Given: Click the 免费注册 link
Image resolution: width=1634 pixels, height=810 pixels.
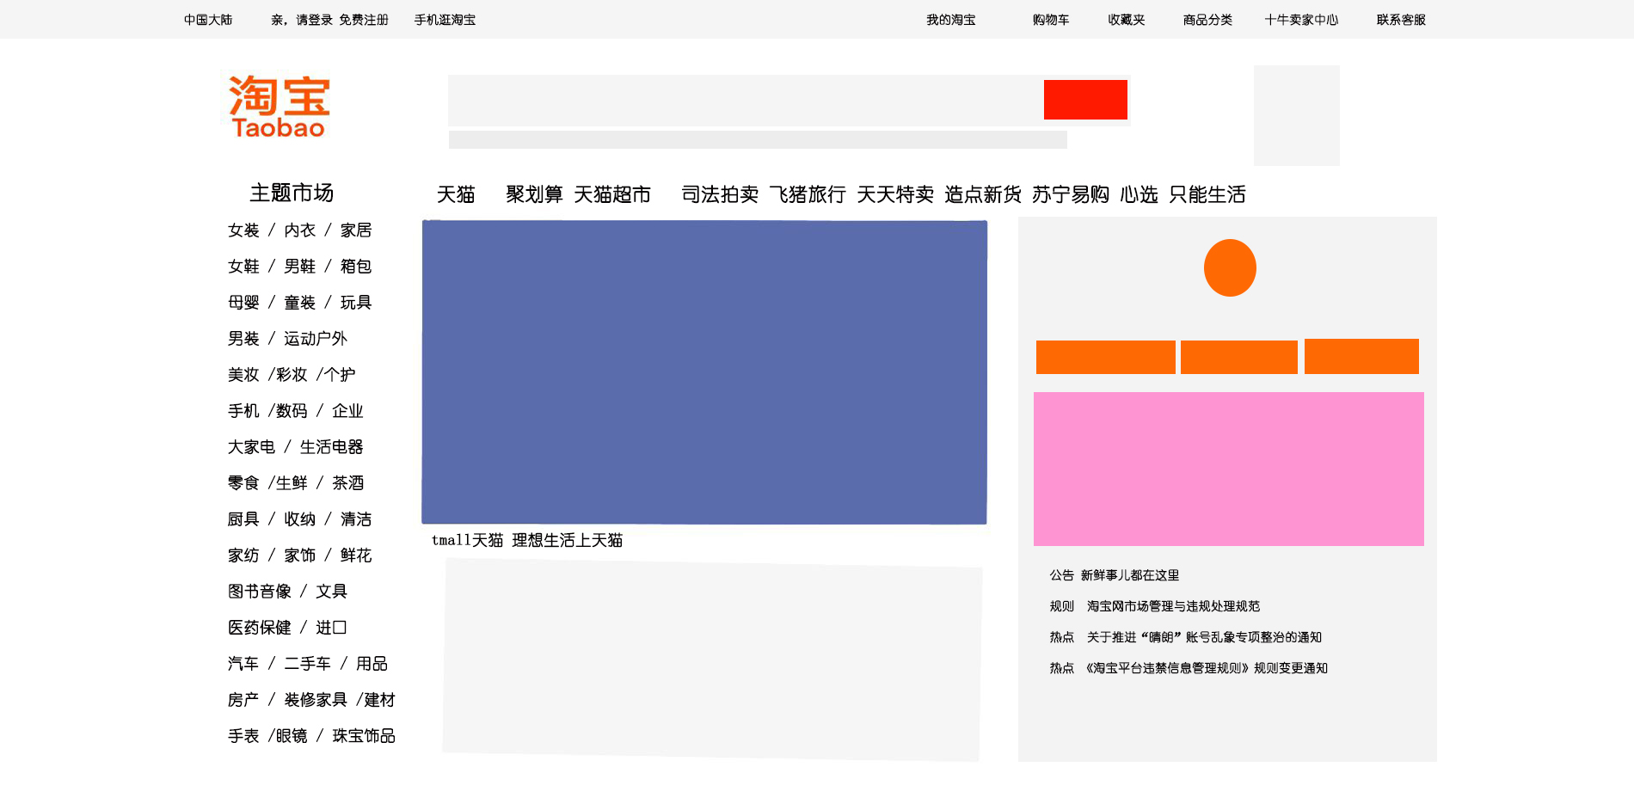Looking at the screenshot, I should click(x=364, y=20).
